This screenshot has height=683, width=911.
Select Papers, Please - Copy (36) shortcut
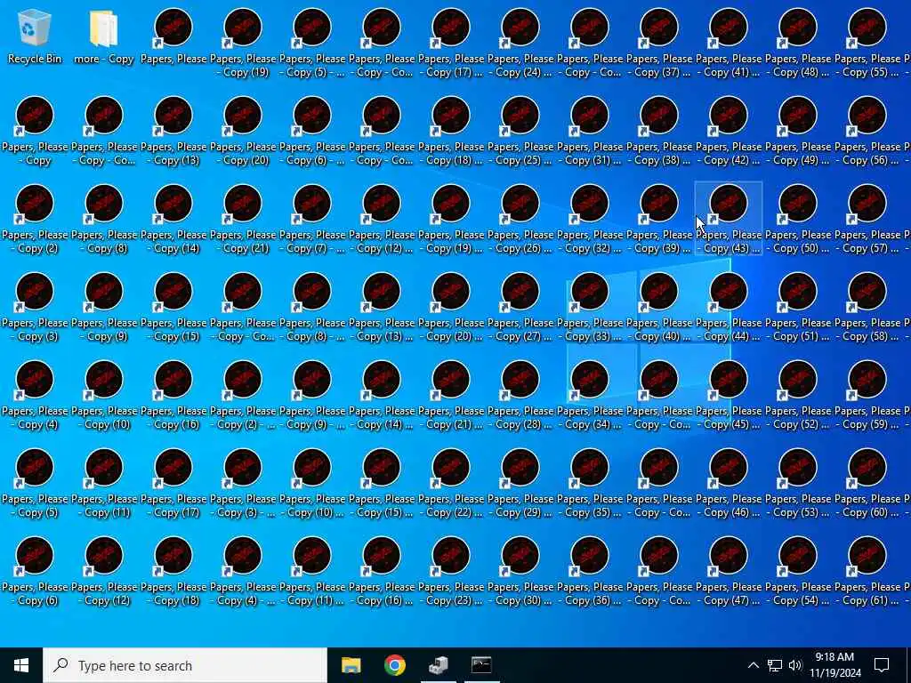[590, 572]
